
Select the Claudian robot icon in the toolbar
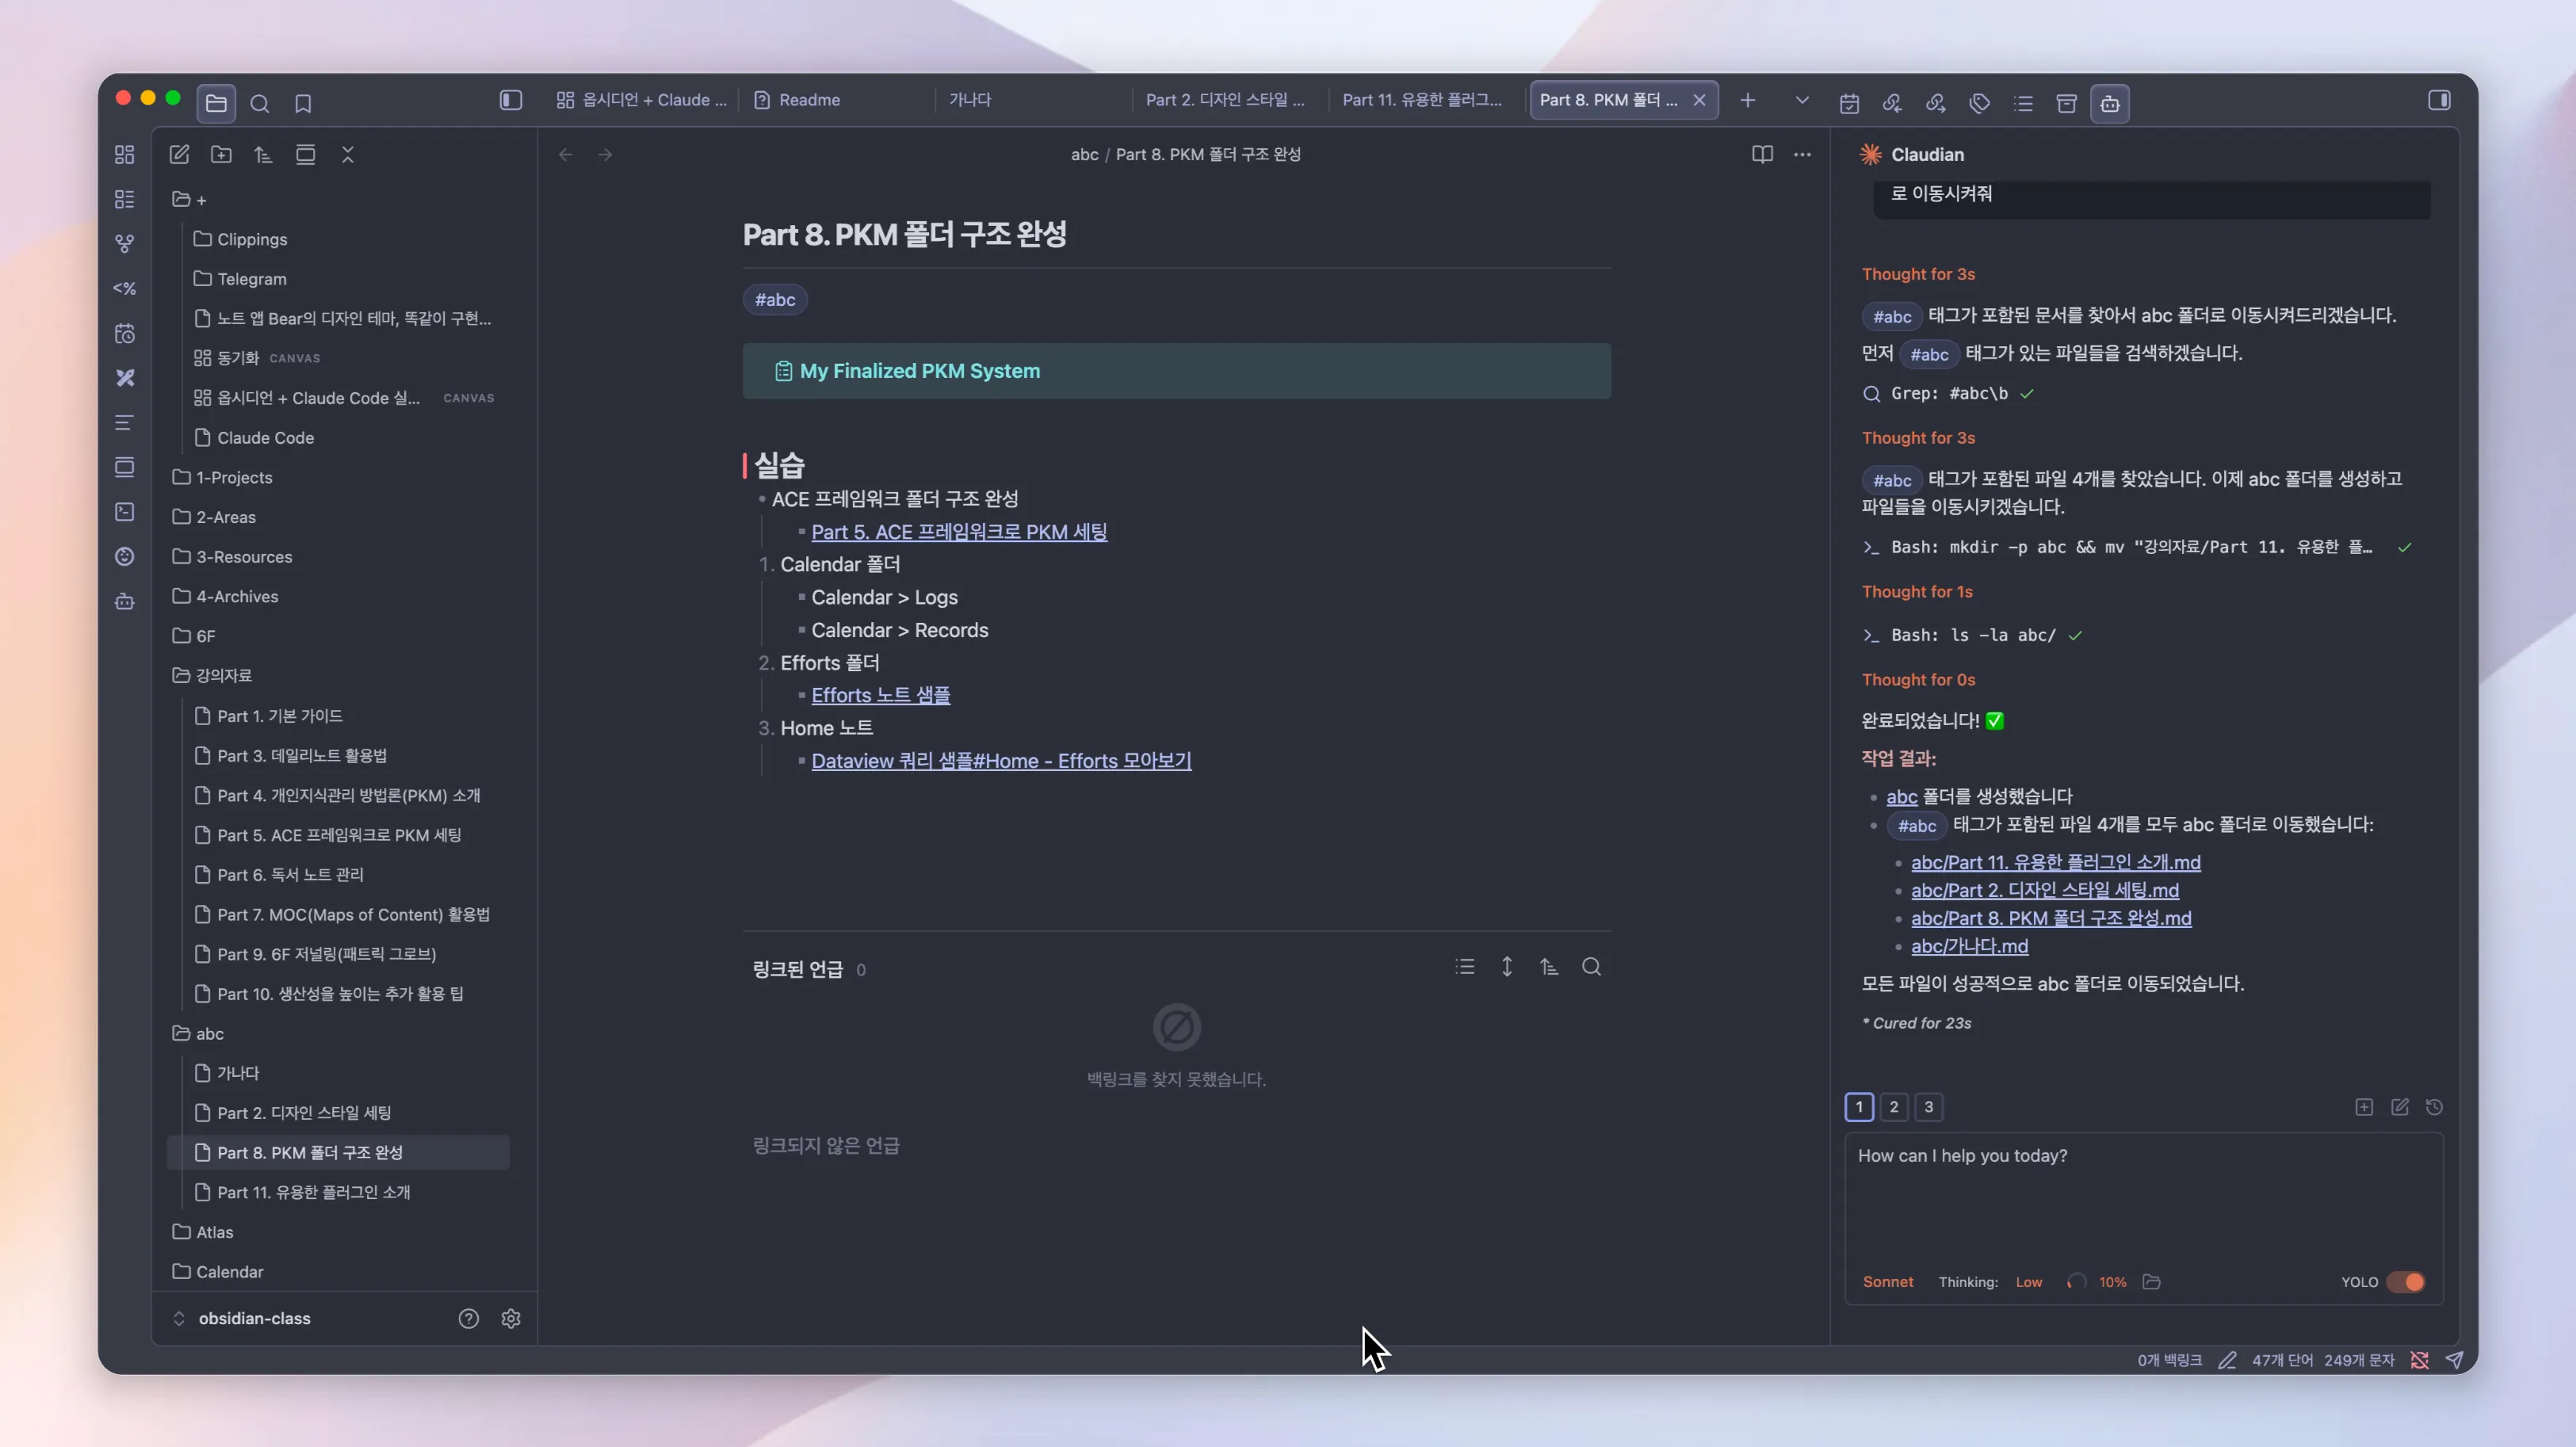(x=2111, y=103)
